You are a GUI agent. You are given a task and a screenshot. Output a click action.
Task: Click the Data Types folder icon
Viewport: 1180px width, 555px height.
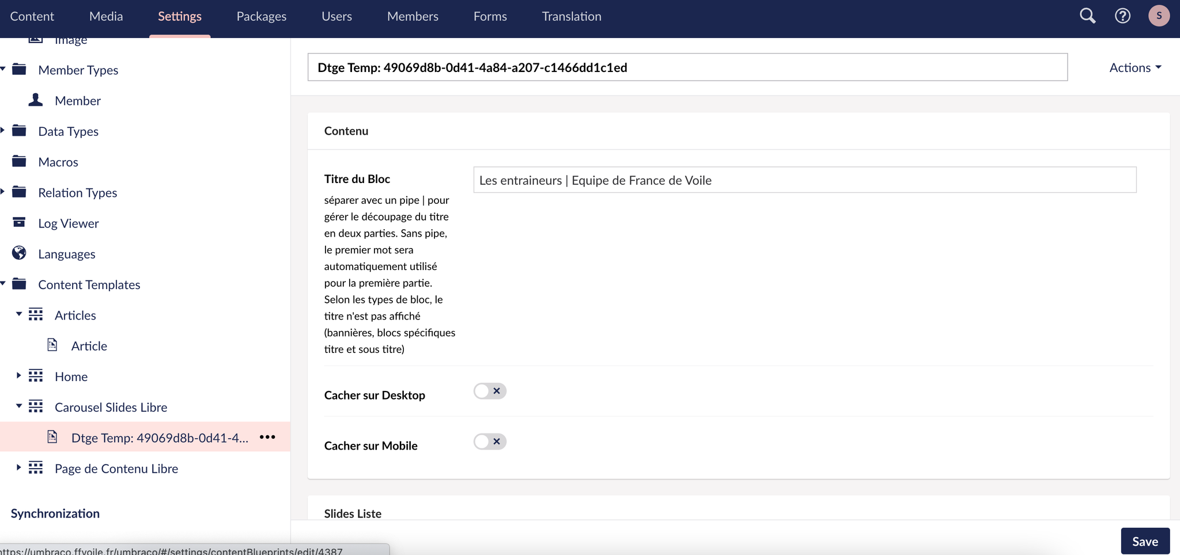point(19,131)
